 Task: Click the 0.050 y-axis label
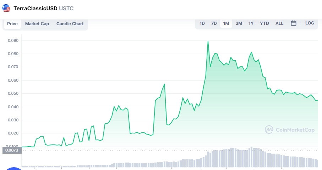click(x=13, y=93)
